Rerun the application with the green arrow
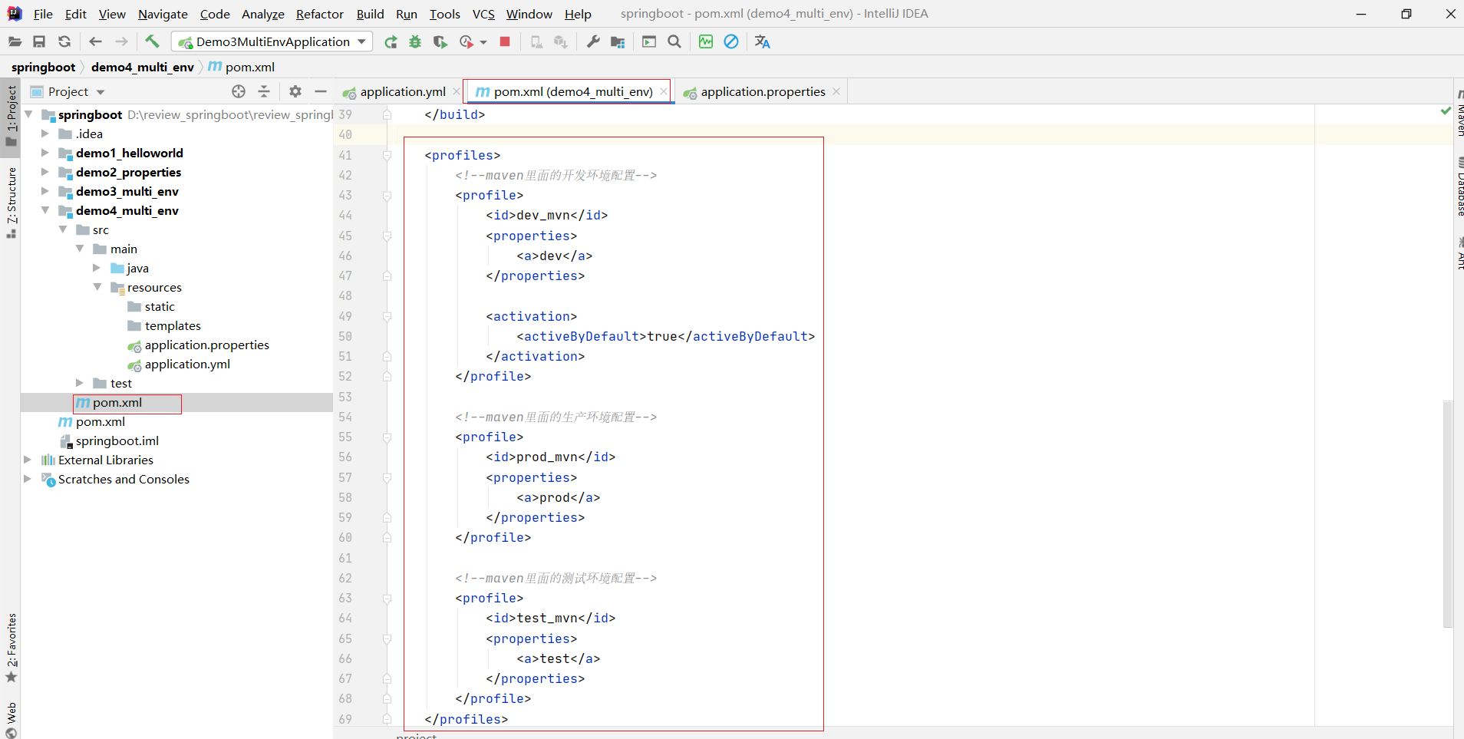This screenshot has width=1464, height=739. coord(391,41)
